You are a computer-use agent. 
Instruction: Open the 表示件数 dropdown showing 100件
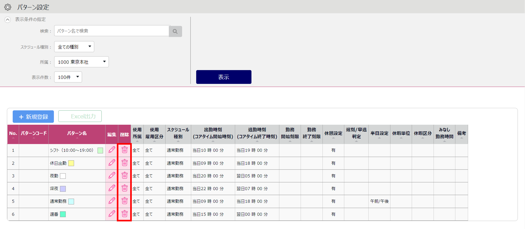68,77
